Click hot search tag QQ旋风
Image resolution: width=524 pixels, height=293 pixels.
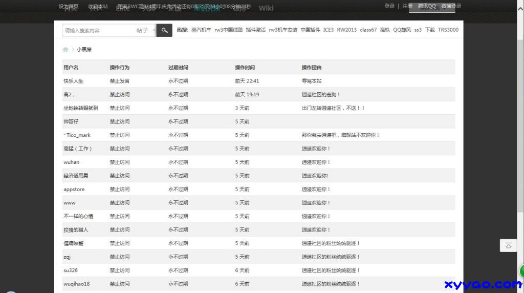[x=402, y=30]
